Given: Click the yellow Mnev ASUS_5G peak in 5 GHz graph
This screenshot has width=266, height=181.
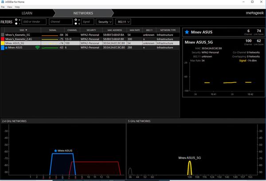Looking at the screenshot, I should [190, 168].
